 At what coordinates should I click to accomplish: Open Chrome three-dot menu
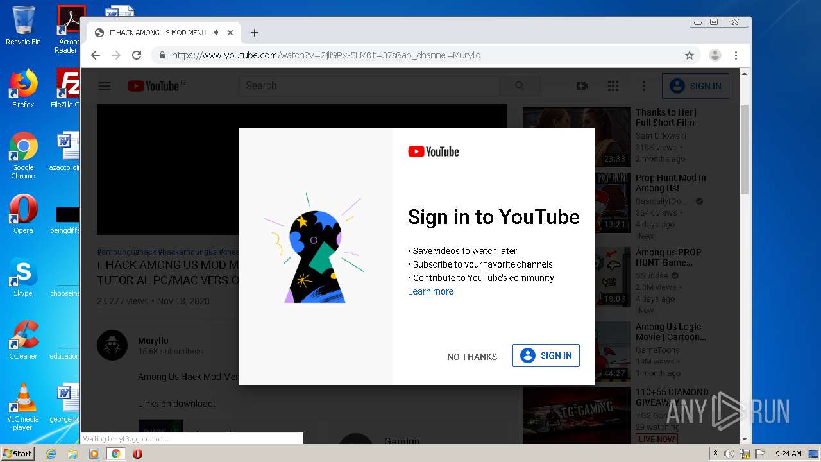click(736, 55)
